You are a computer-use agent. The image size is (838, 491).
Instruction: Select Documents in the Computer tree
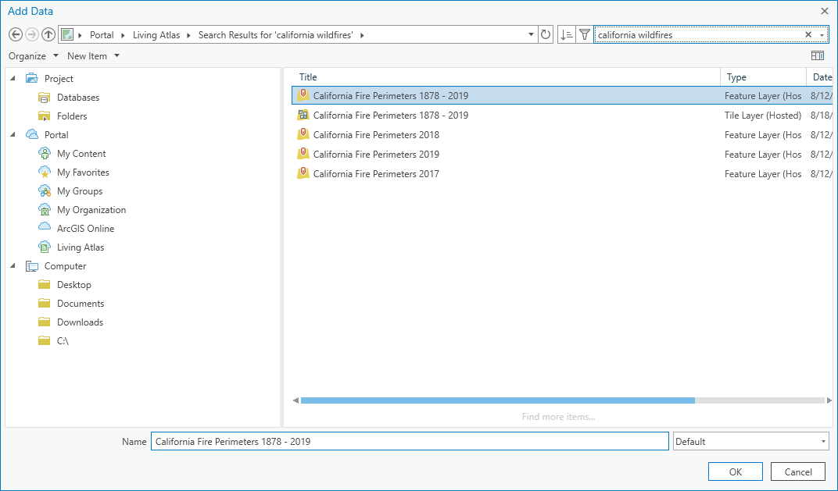coord(81,303)
